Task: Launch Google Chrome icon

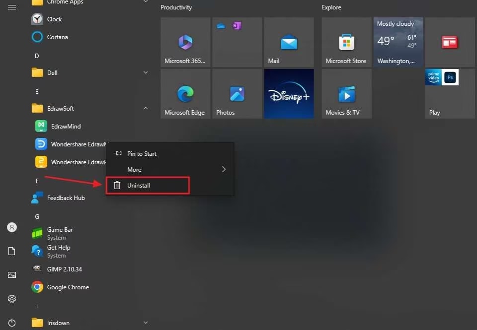Action: (37, 287)
